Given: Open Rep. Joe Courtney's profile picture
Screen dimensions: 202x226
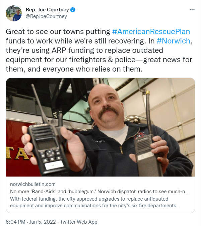Looking at the screenshot, I should coord(14,13).
